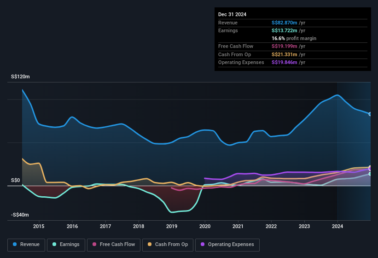Hide the Free Cash Flow series

coord(114,245)
